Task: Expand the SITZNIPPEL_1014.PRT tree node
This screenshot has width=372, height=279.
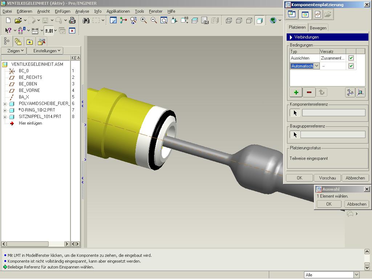Action: pyautogui.click(x=5, y=117)
